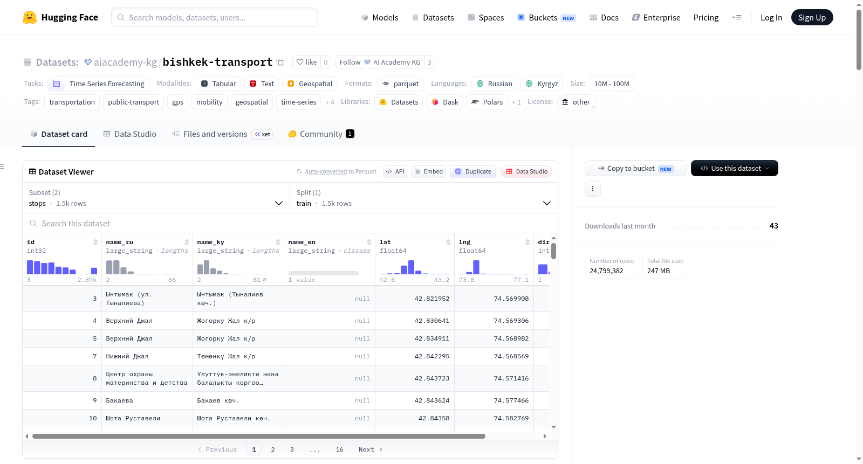Open the Community tab
863x464 pixels.
(x=321, y=134)
